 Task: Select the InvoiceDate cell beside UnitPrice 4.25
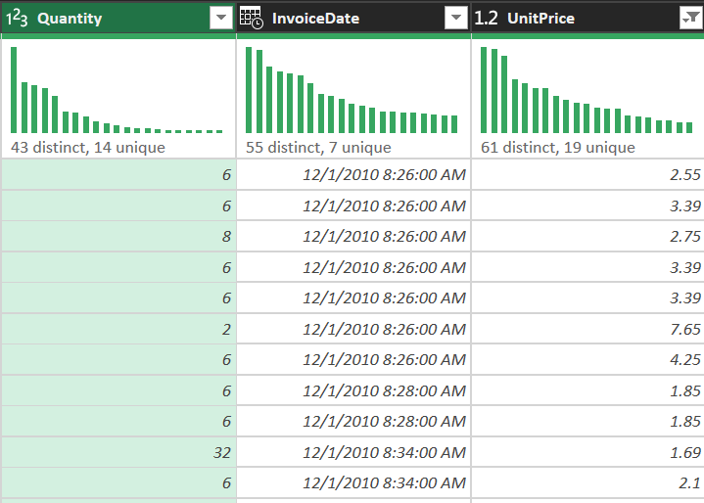353,359
